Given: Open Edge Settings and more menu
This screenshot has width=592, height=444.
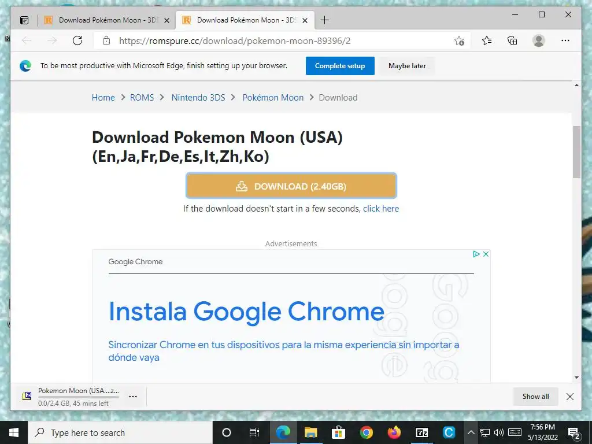Looking at the screenshot, I should click(x=565, y=40).
